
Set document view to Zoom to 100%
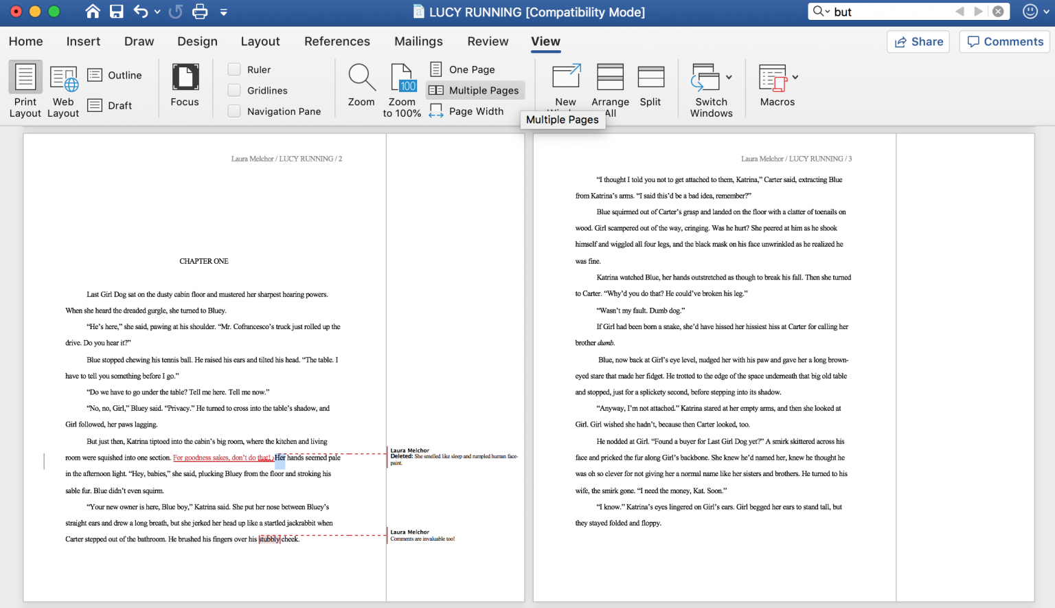coord(402,88)
